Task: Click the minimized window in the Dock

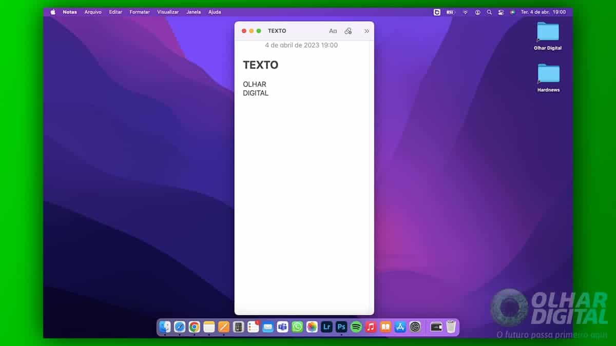Action: pyautogui.click(x=436, y=327)
